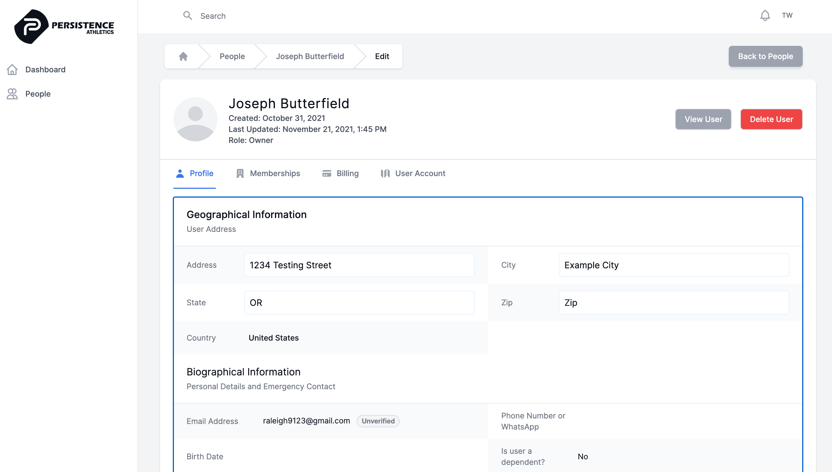The height and width of the screenshot is (472, 832).
Task: Select the People icon in the sidebar
Action: tap(12, 94)
